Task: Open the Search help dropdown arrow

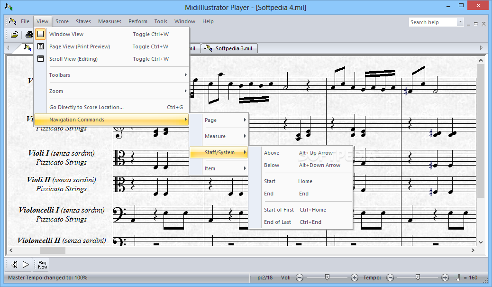Action: coord(460,22)
